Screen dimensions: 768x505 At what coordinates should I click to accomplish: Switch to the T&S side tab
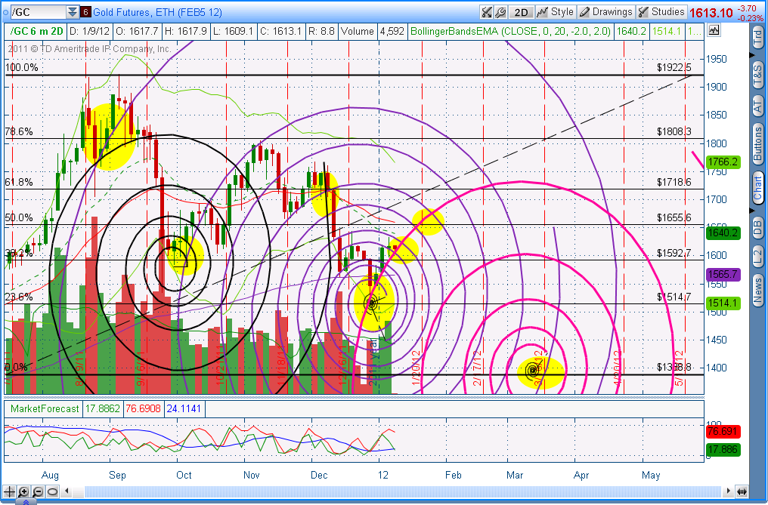point(757,74)
